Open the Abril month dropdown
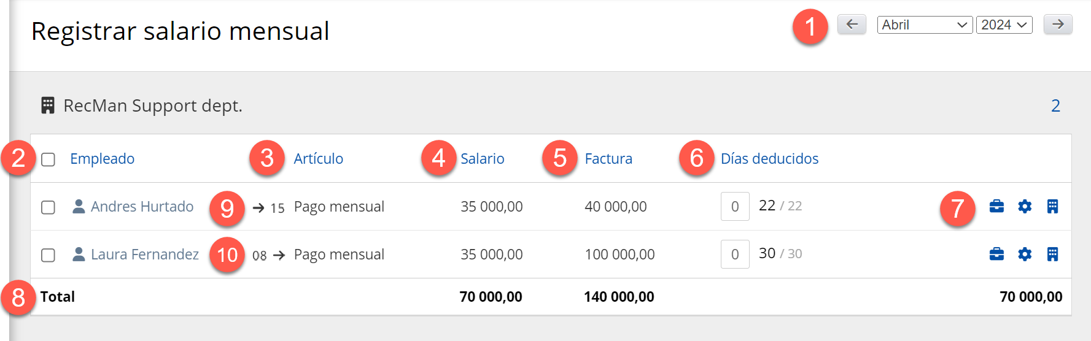 (924, 25)
